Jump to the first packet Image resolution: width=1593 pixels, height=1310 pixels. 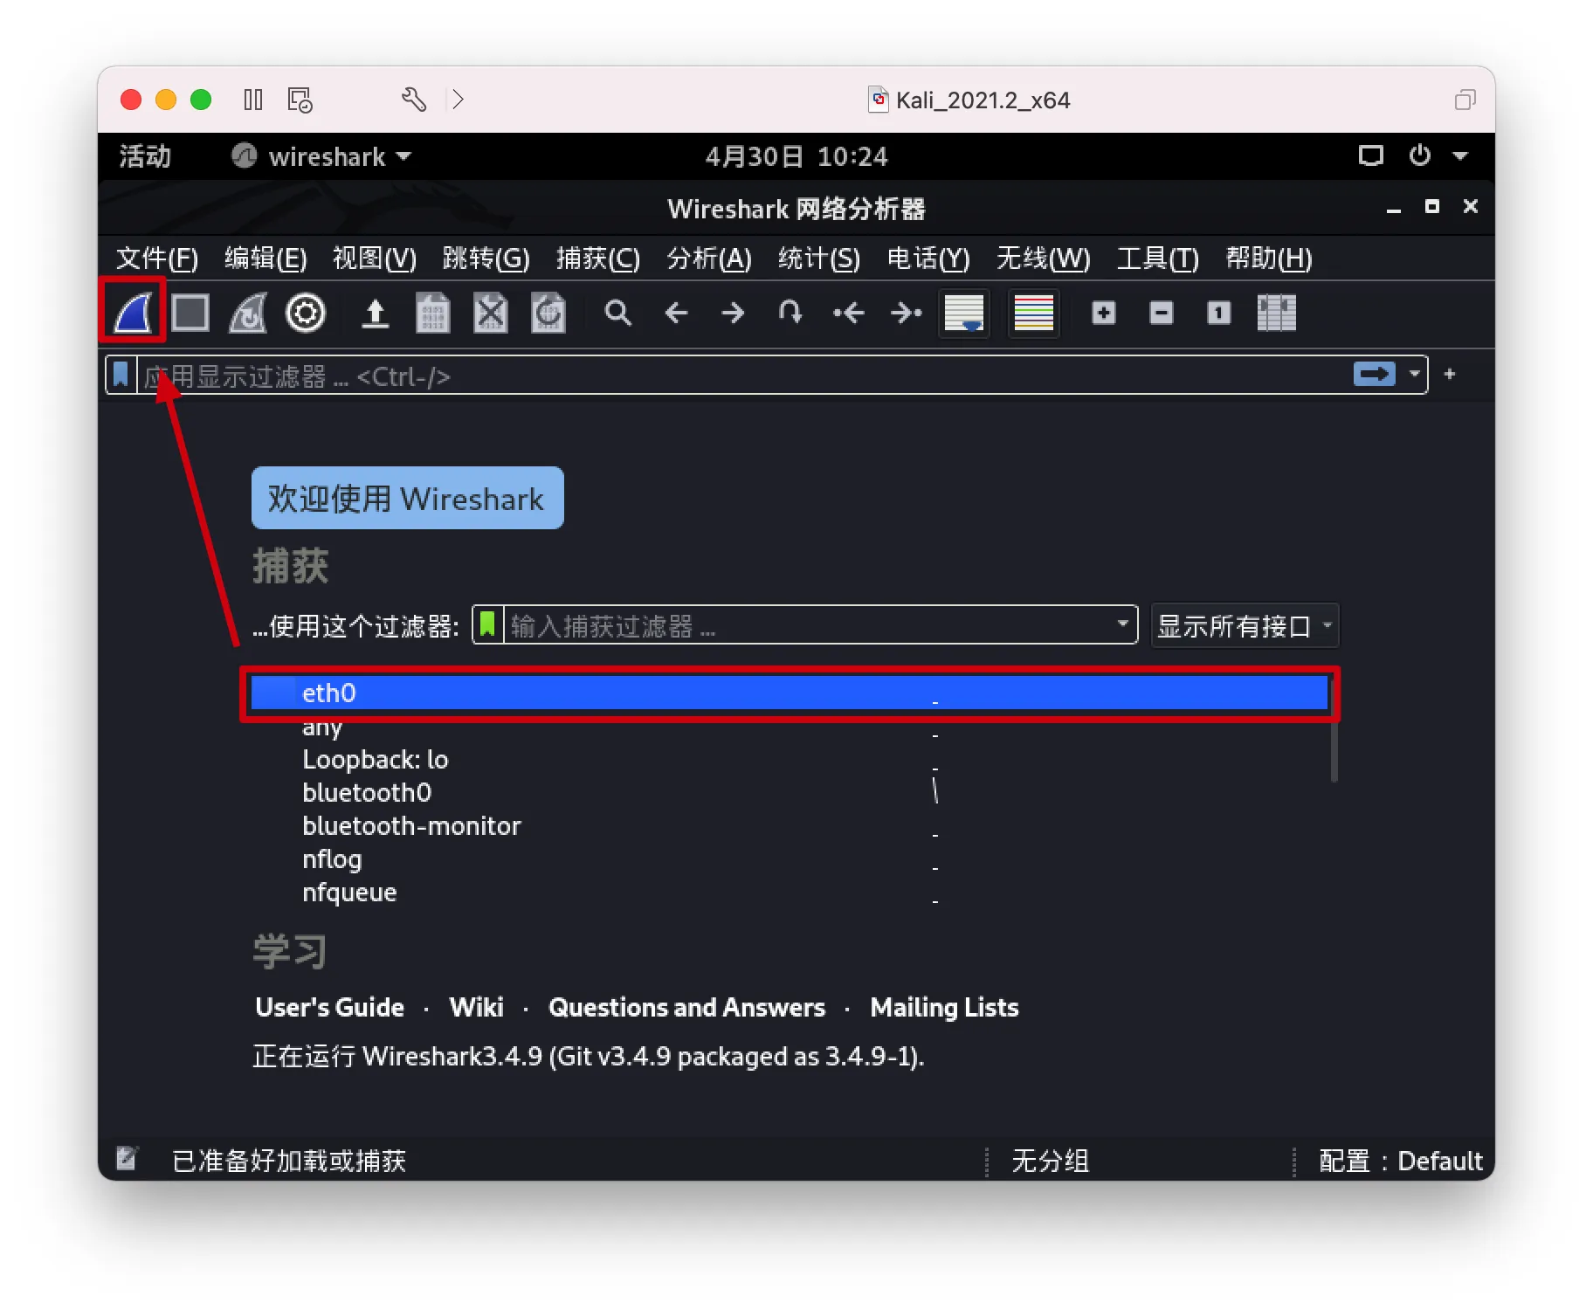click(848, 313)
